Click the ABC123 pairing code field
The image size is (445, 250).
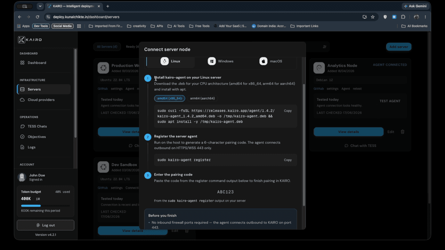tap(225, 192)
